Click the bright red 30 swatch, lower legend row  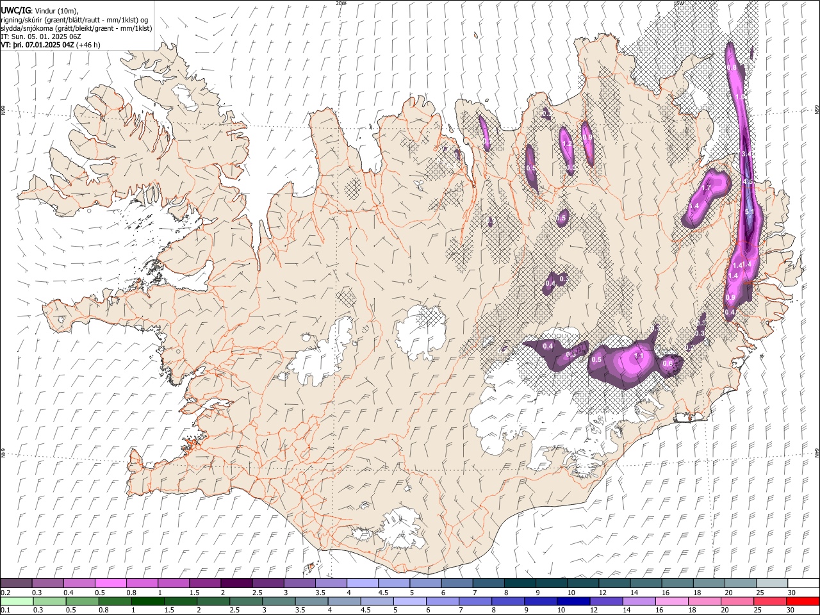coord(802,601)
